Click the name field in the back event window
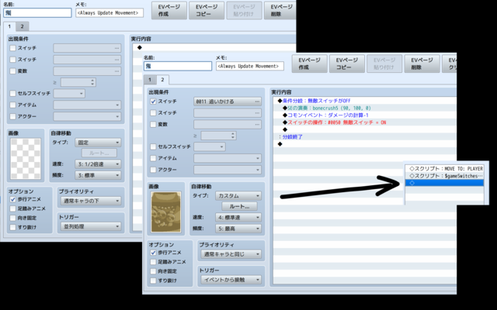This screenshot has height=310, width=497. (37, 12)
